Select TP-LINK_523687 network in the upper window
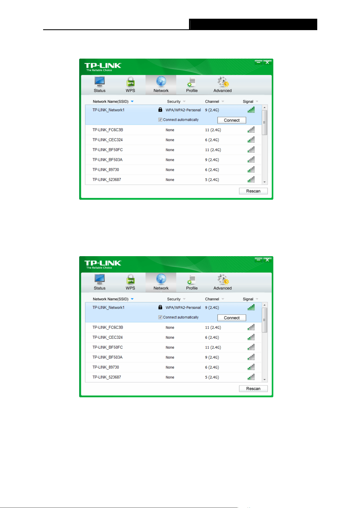 (x=174, y=180)
